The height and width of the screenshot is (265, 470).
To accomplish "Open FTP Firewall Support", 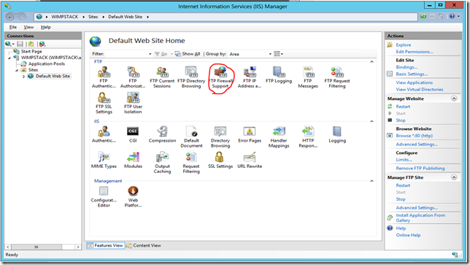I will 220,77.
